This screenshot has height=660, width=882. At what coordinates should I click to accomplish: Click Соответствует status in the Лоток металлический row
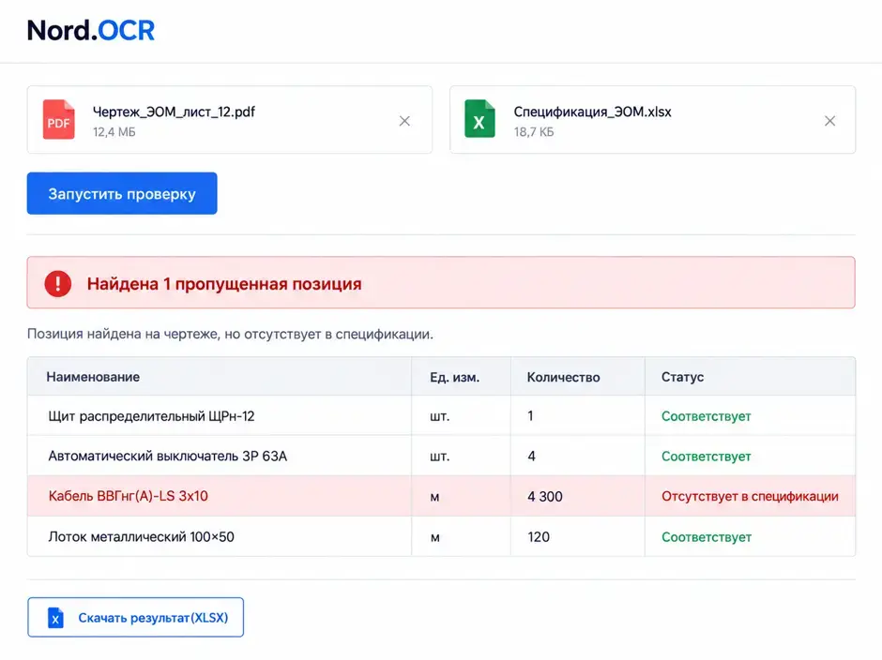706,537
